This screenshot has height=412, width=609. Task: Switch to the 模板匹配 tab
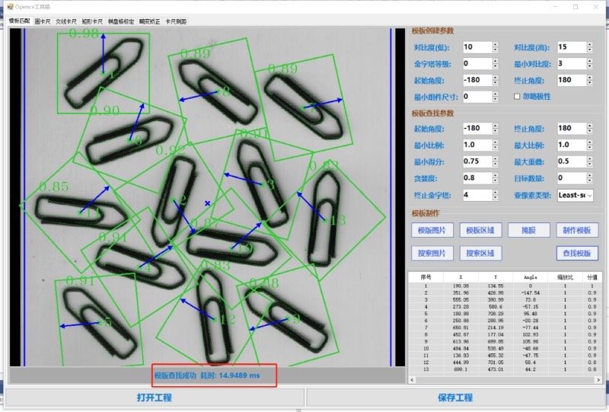[19, 21]
